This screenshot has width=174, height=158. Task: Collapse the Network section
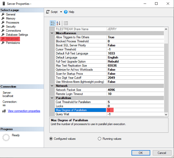[52, 86]
